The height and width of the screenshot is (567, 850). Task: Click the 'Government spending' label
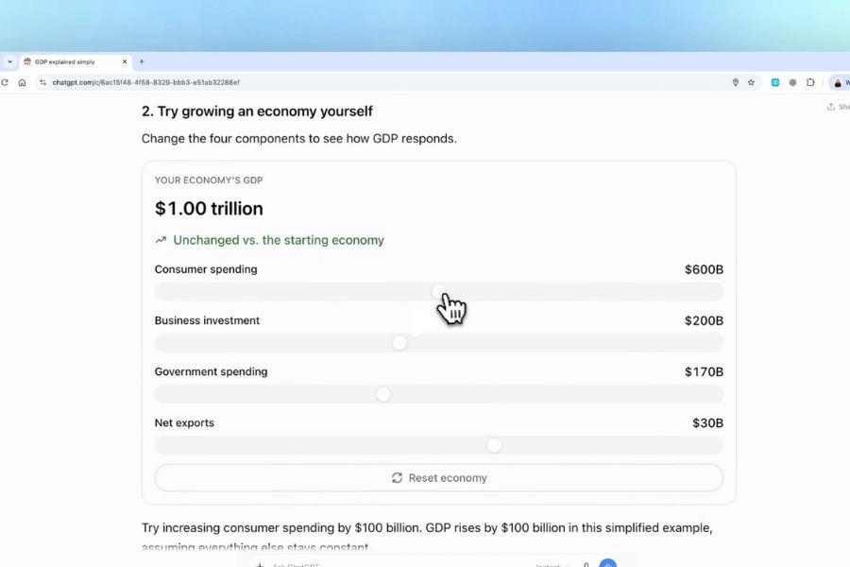point(211,371)
